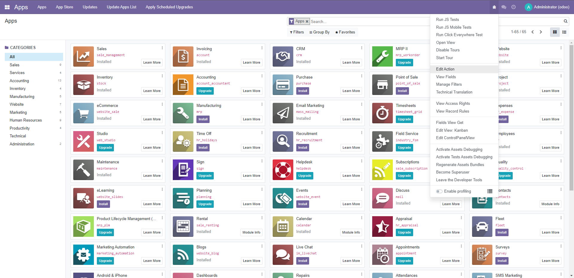Open the activities clock icon
The width and height of the screenshot is (574, 278).
(513, 7)
